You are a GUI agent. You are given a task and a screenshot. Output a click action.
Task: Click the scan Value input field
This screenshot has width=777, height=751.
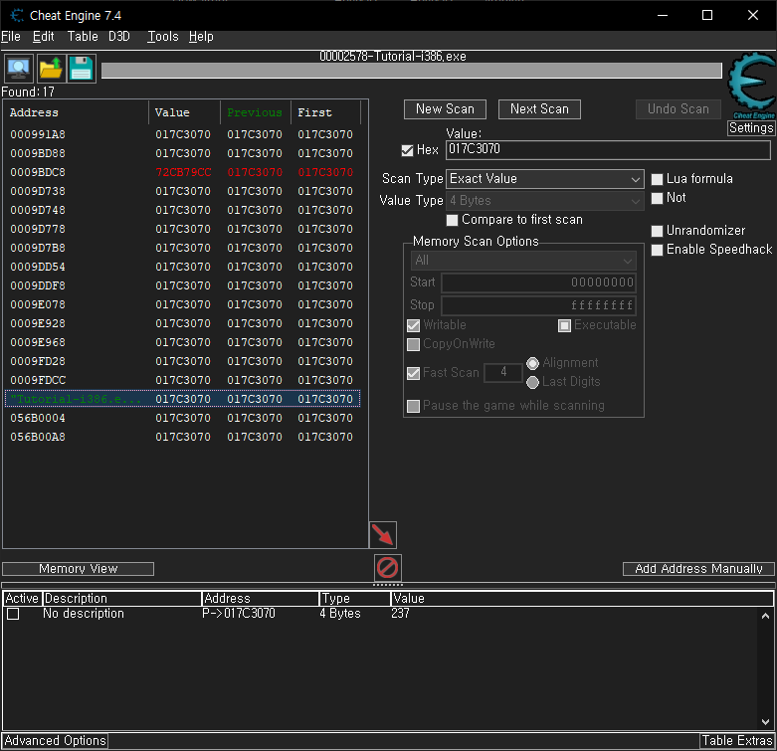pos(608,149)
